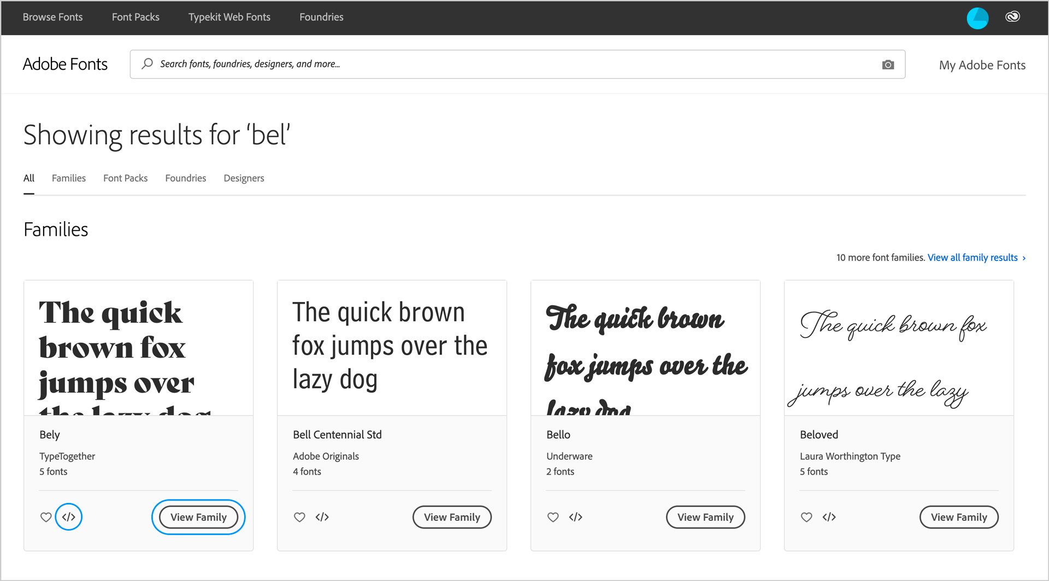
Task: Open the Creative Cloud icon
Action: (x=1012, y=17)
